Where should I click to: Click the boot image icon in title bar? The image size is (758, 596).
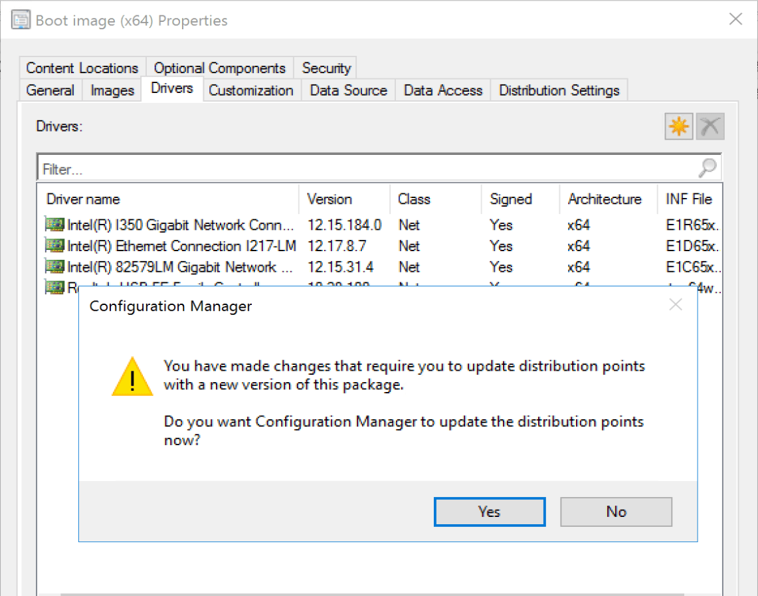coord(22,19)
